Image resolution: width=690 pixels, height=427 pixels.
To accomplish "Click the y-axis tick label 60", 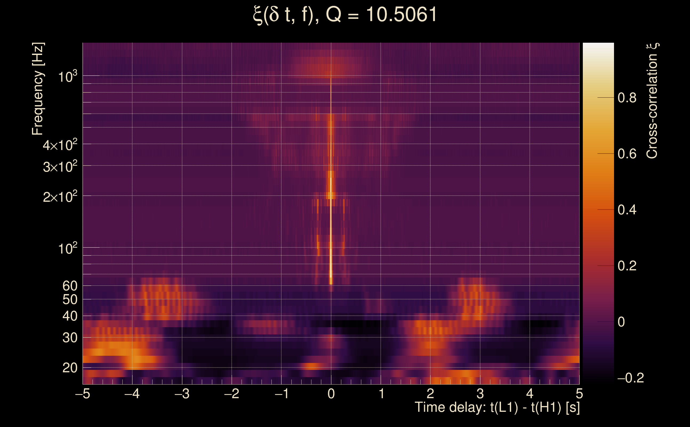I will 70,286.
